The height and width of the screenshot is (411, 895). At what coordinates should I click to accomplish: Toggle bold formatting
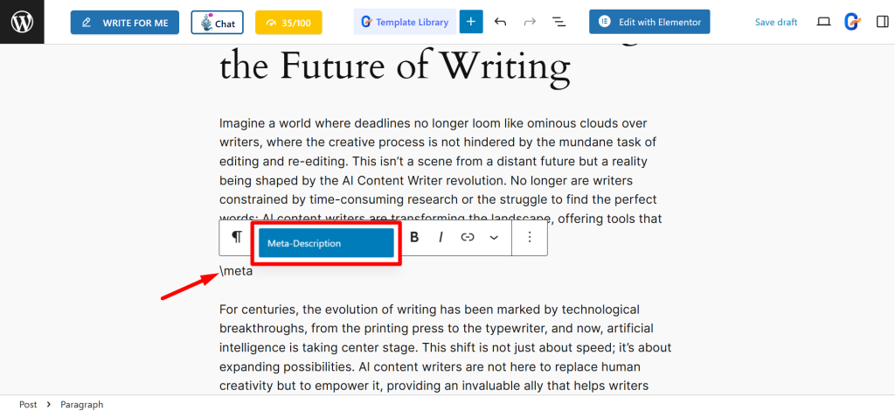click(414, 237)
